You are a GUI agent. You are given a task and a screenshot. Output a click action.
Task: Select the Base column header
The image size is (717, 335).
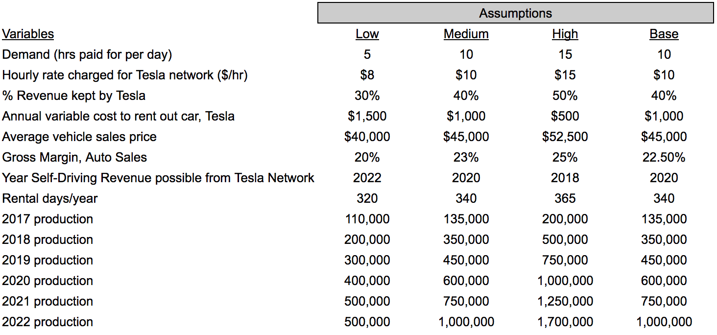664,34
